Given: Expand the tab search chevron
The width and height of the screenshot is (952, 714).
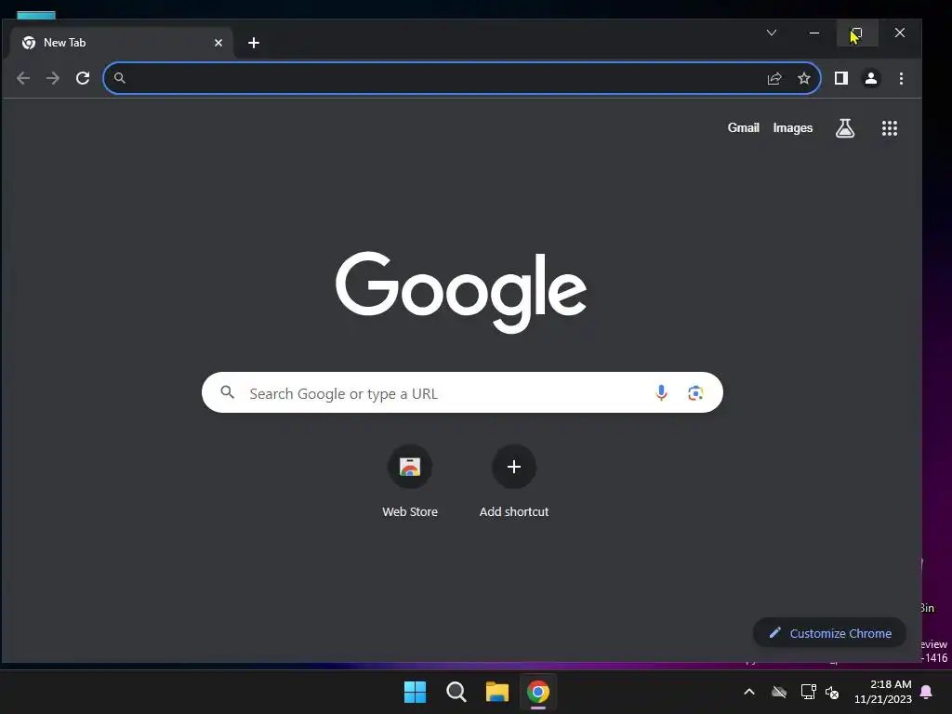Looking at the screenshot, I should (x=771, y=33).
